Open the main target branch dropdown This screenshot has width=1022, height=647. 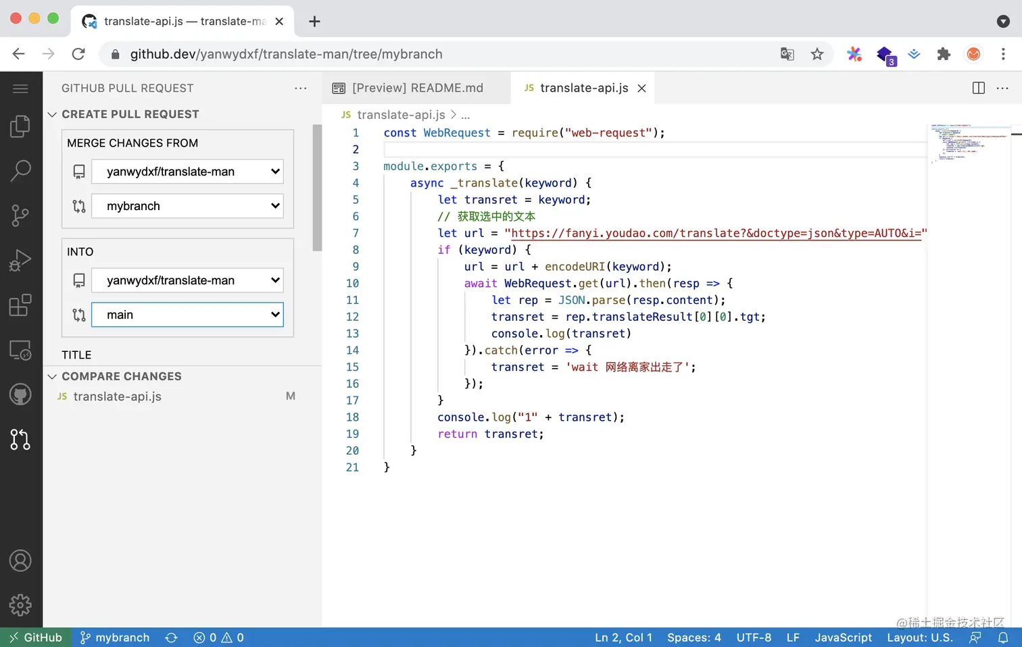pyautogui.click(x=187, y=315)
